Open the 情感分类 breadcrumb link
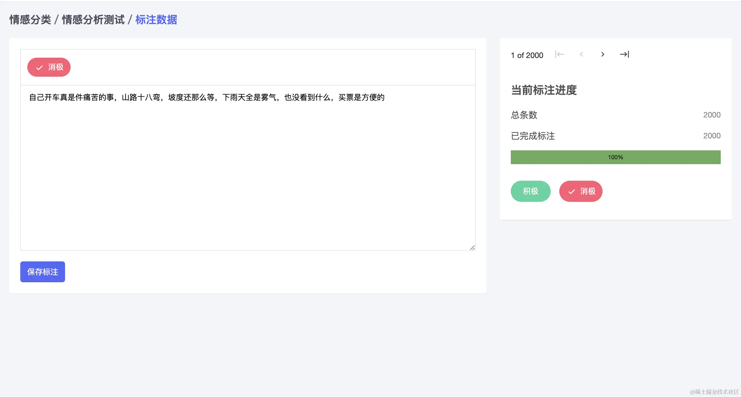The image size is (741, 397). coord(30,19)
